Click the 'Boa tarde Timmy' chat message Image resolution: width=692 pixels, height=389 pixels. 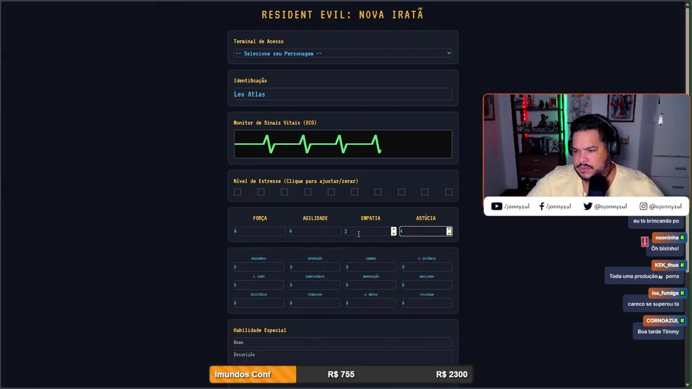(658, 332)
